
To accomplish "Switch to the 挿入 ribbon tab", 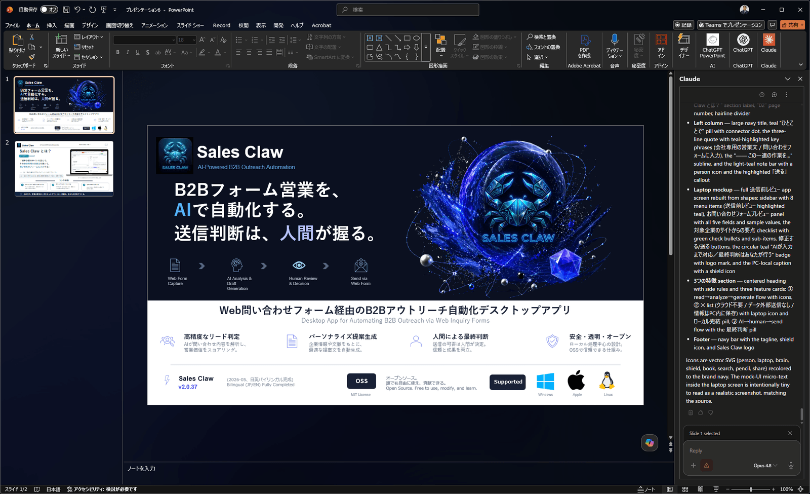I will [52, 25].
